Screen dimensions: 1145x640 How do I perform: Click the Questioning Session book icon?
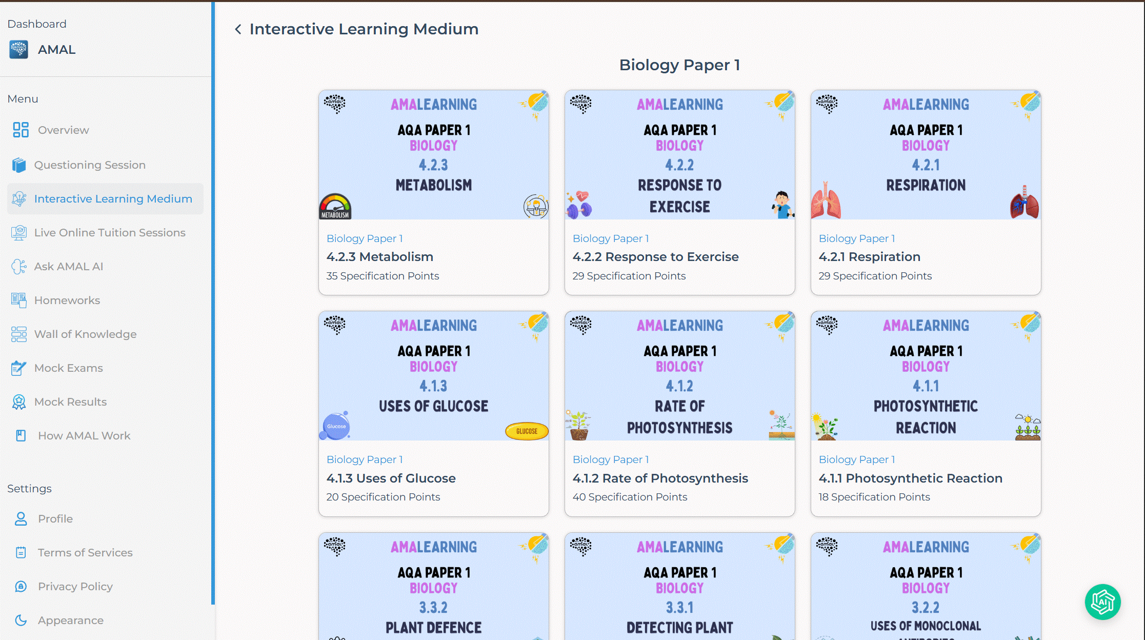pos(19,165)
